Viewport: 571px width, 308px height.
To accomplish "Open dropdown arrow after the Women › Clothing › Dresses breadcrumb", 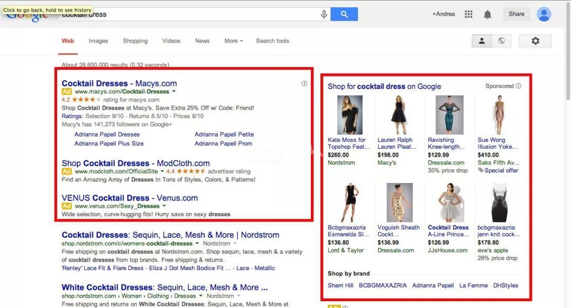I will tap(201, 296).
